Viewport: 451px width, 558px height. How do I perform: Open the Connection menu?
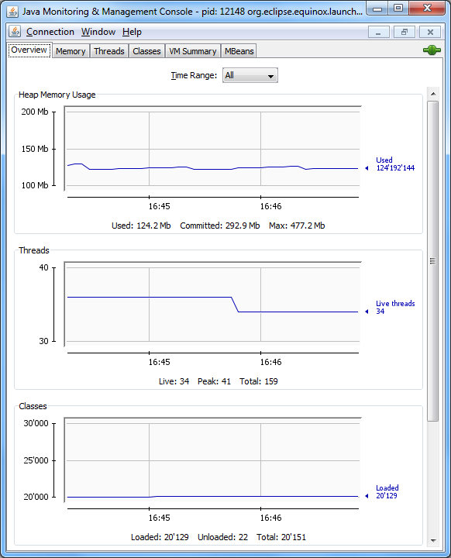point(50,32)
